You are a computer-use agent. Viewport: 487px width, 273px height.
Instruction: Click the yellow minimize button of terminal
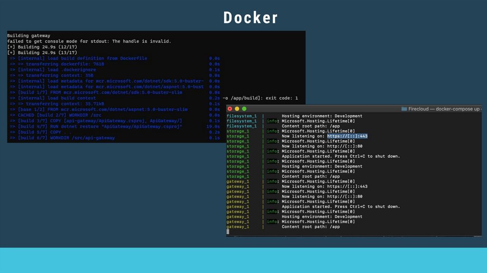click(237, 109)
